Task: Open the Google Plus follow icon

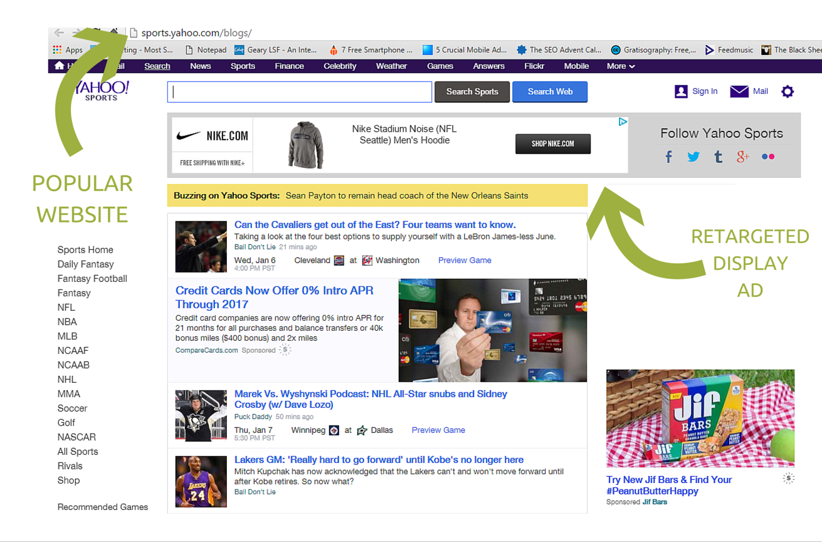Action: [x=743, y=157]
